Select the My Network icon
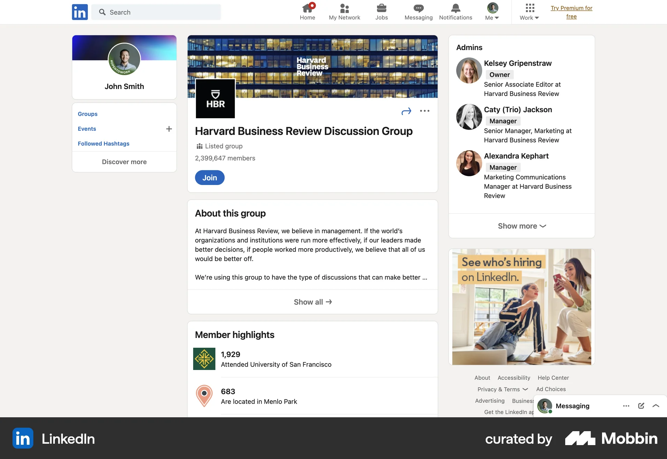 [344, 9]
